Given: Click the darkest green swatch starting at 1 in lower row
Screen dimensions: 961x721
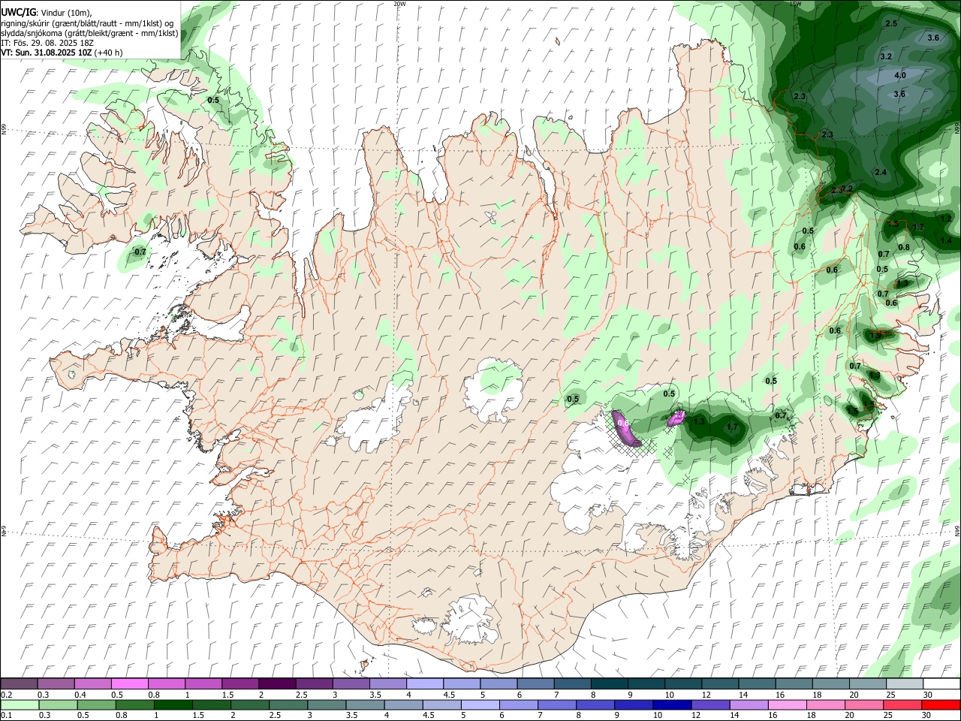Looking at the screenshot, I should point(173,704).
